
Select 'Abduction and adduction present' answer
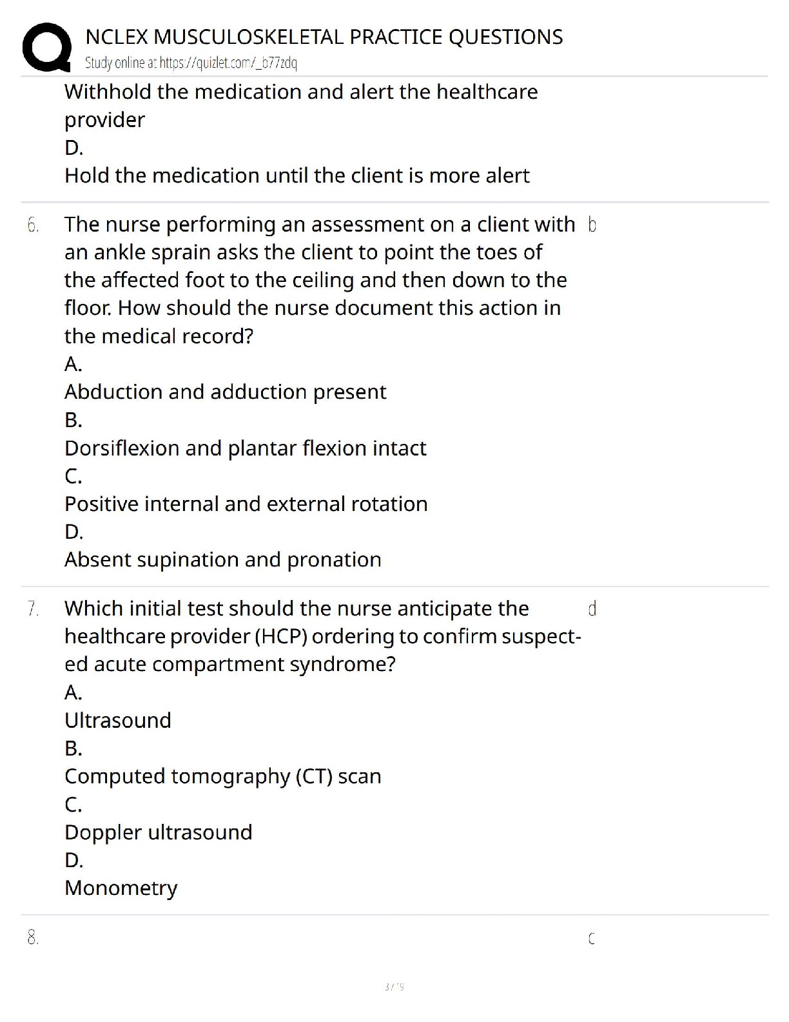point(225,392)
